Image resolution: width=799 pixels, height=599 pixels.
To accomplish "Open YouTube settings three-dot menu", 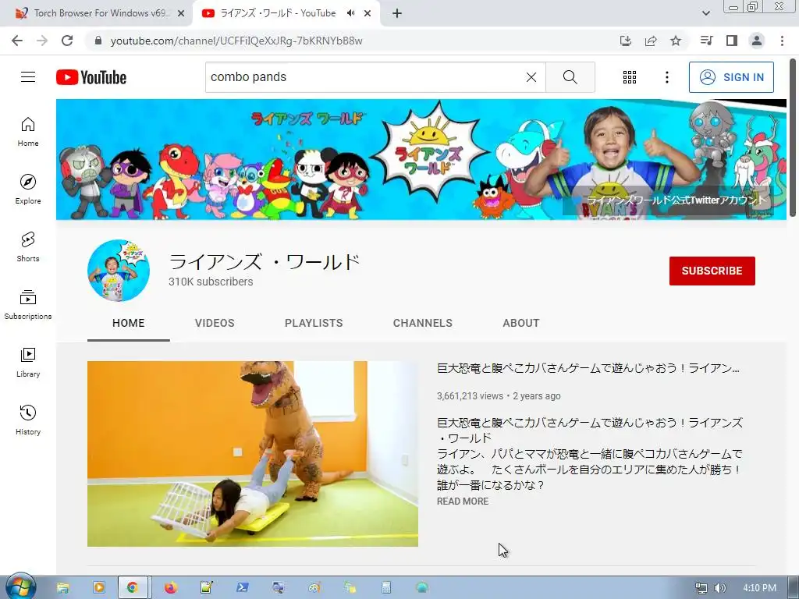I will [x=666, y=77].
